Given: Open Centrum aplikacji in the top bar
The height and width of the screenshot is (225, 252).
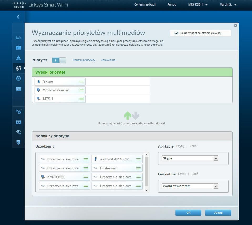Looking at the screenshot, I should pos(145,5).
